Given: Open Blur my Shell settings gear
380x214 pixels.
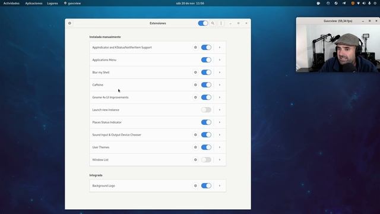Looking at the screenshot, I should [195, 73].
